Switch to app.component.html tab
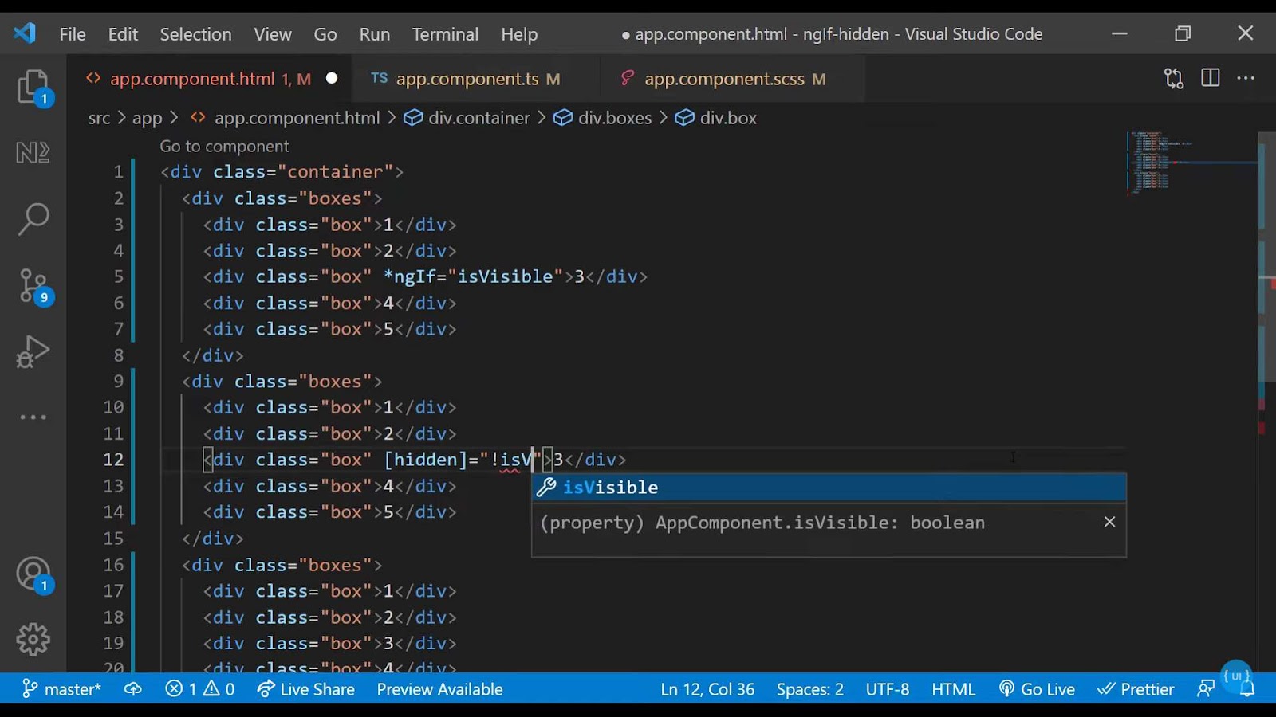Image resolution: width=1276 pixels, height=717 pixels. click(x=209, y=79)
